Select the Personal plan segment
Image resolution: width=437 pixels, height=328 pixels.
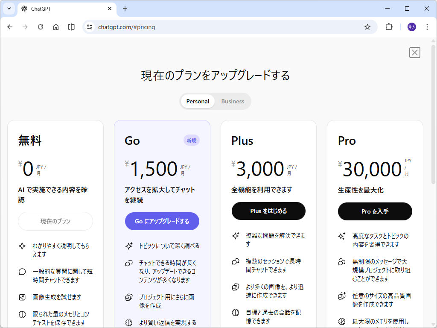198,101
